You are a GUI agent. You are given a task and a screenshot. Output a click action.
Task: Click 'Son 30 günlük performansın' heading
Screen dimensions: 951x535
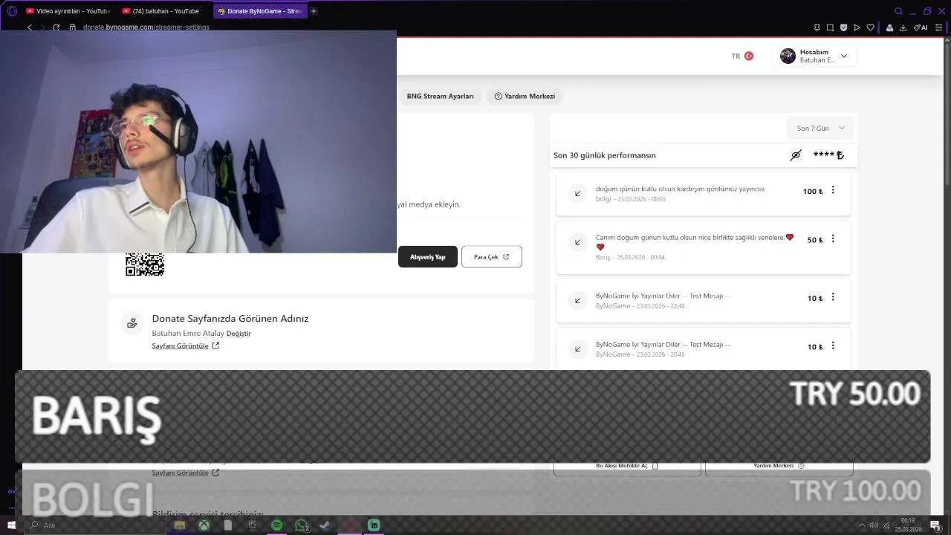point(605,155)
